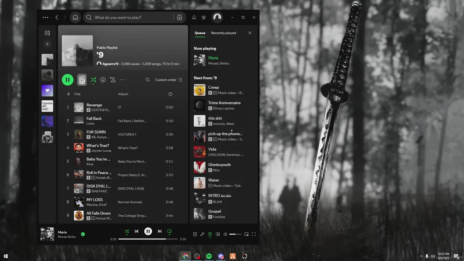Toggle the Now Playing view icon
Viewport: 464px width, 261px height.
[x=195, y=234]
